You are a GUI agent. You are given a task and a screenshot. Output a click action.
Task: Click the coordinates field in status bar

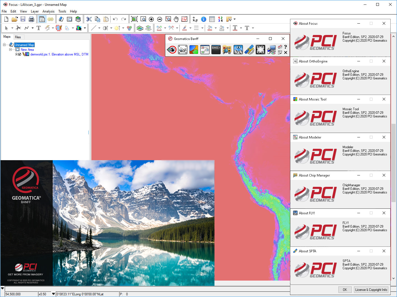87,294
